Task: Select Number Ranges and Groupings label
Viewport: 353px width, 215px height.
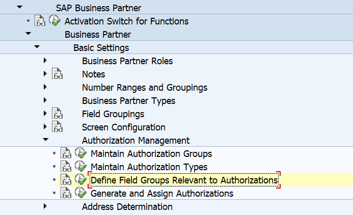Action: click(x=145, y=88)
